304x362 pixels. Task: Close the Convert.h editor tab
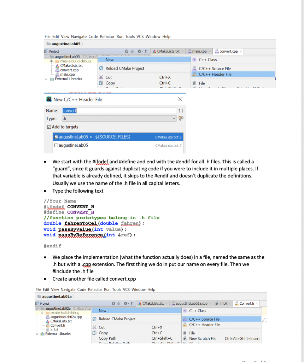(x=257, y=303)
